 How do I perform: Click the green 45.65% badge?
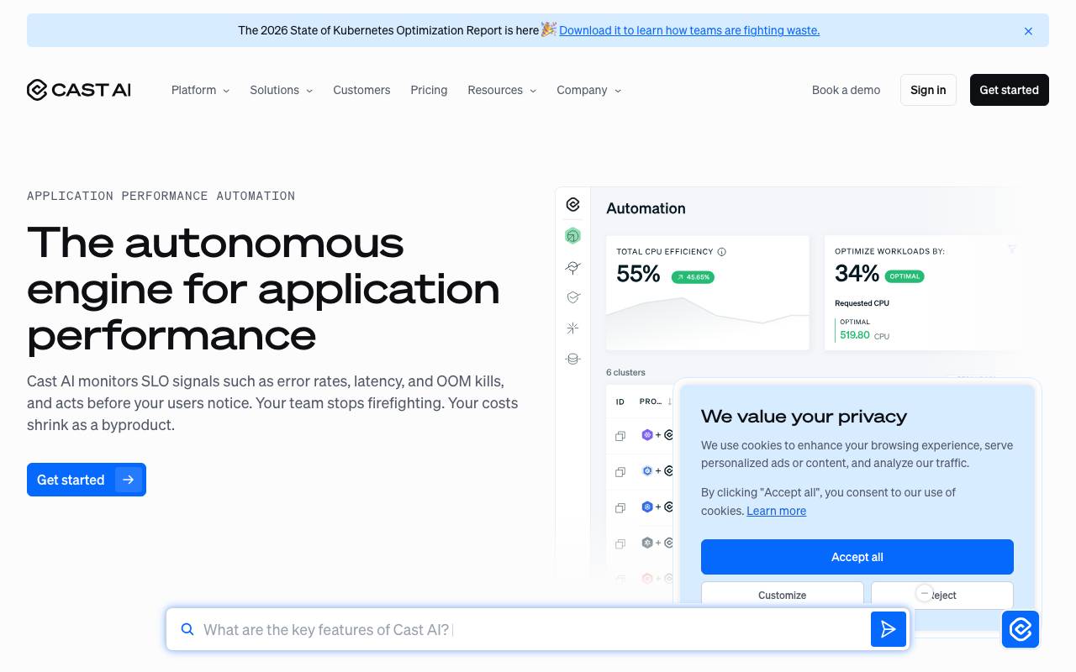pyautogui.click(x=693, y=276)
